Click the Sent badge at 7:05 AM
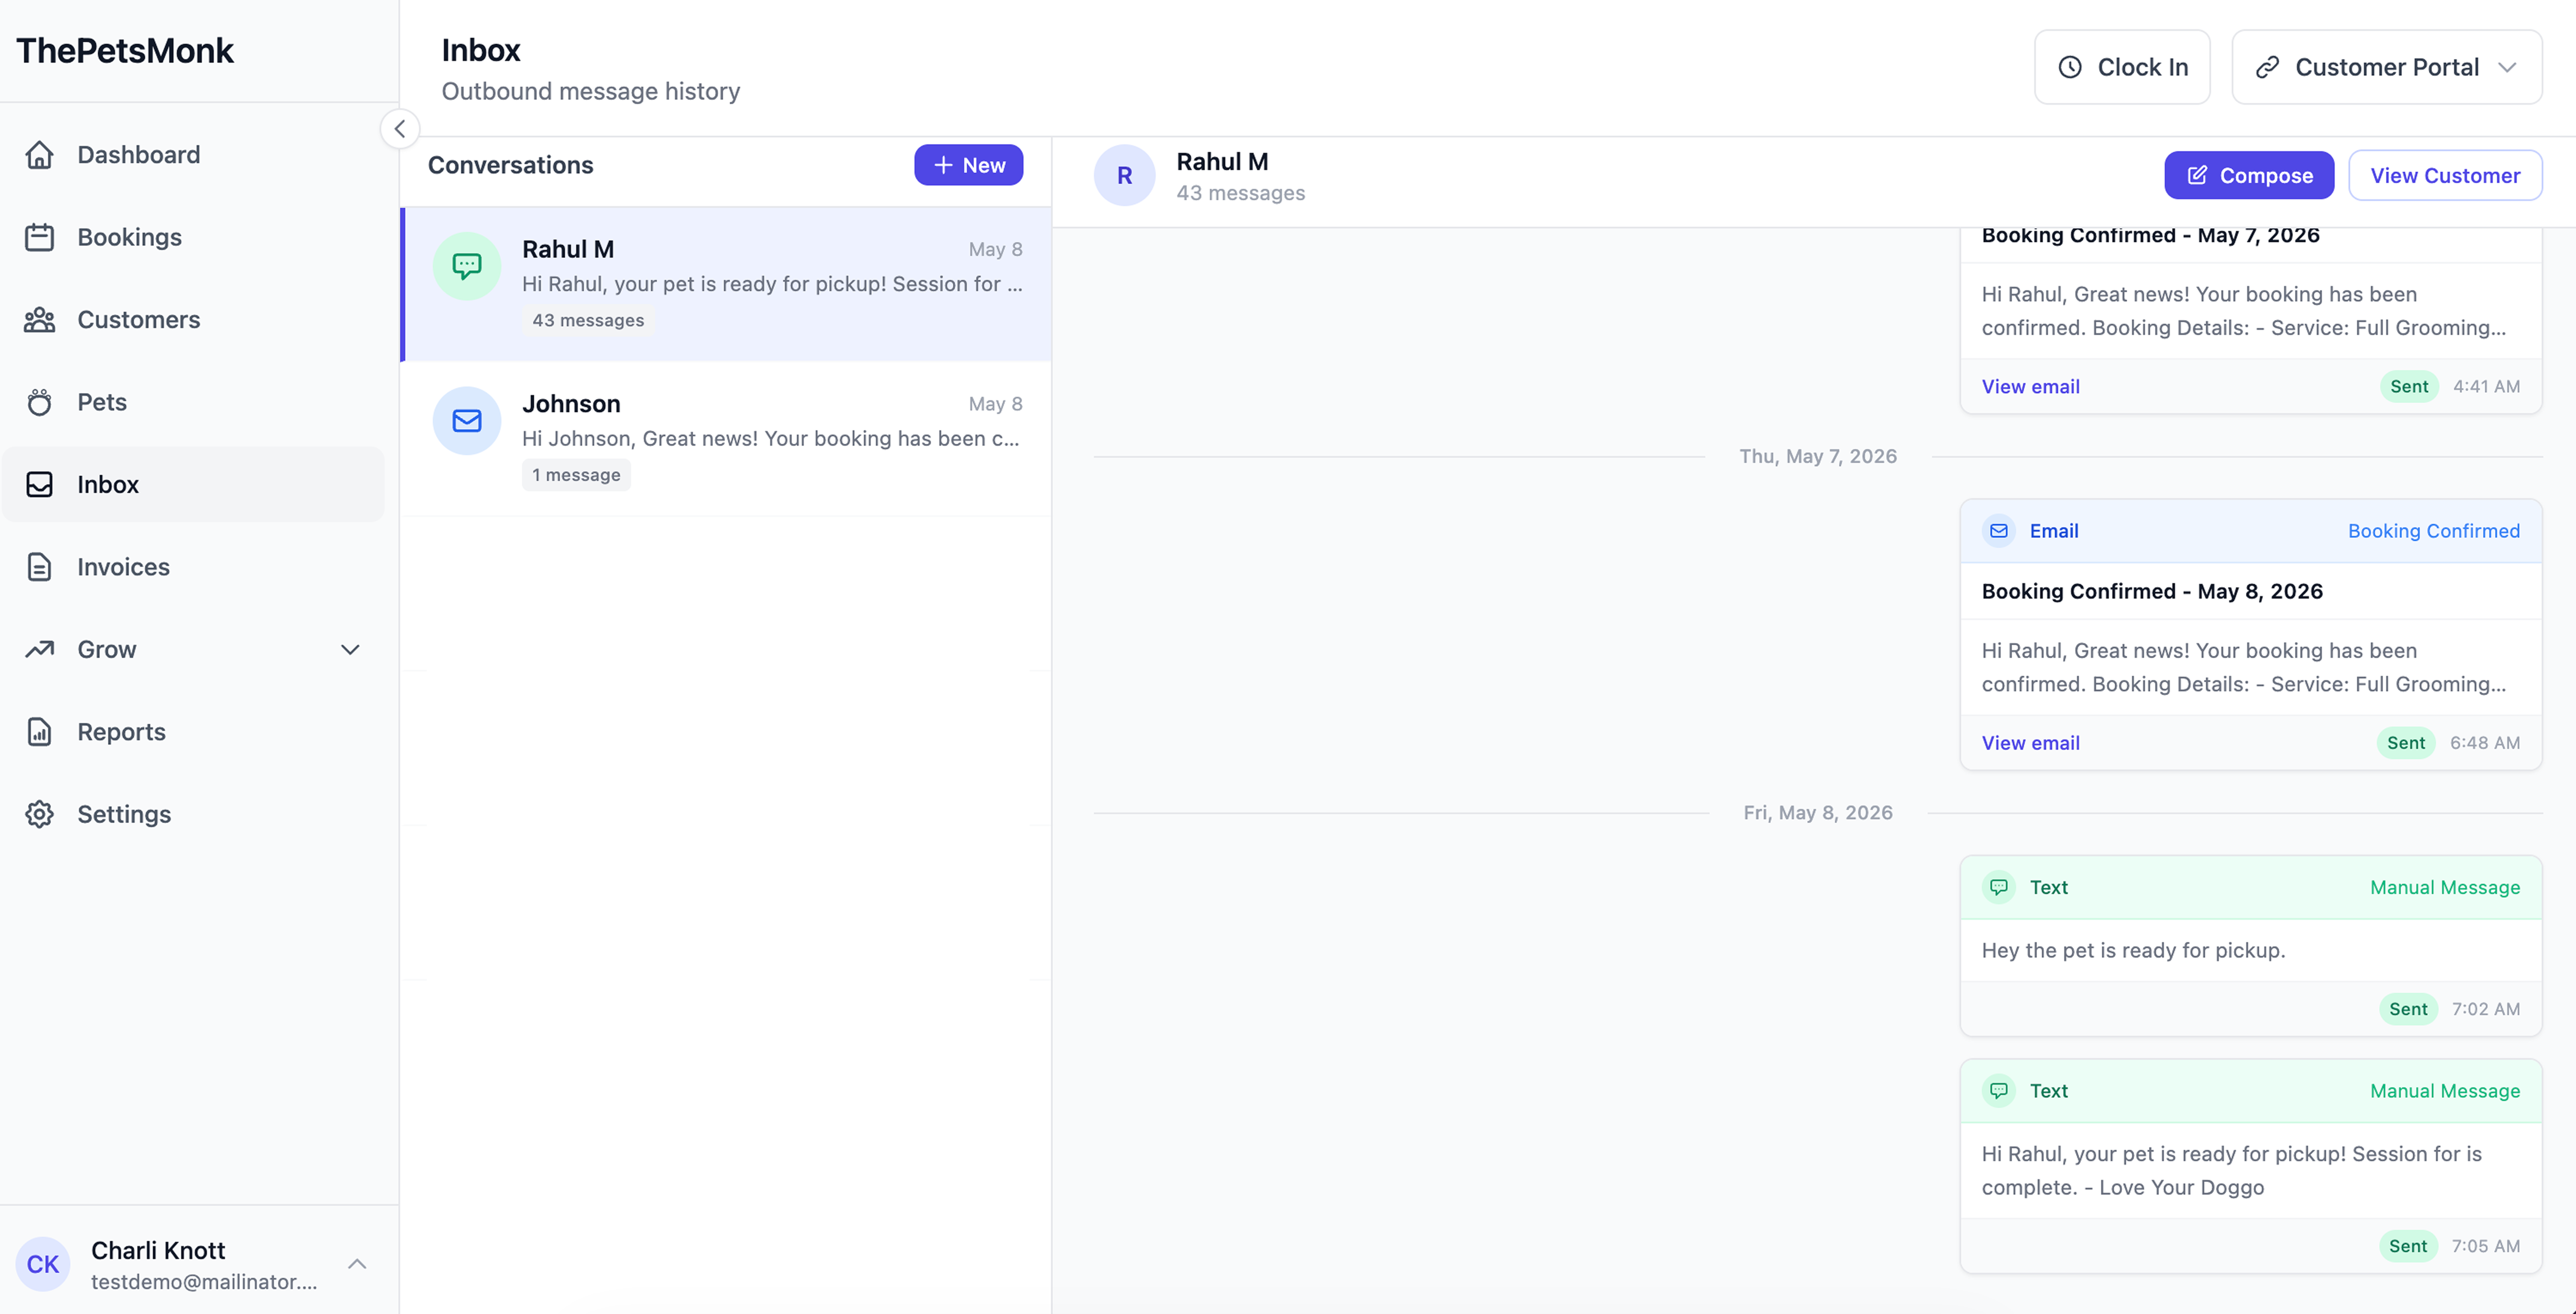The image size is (2576, 1314). pos(2408,1246)
